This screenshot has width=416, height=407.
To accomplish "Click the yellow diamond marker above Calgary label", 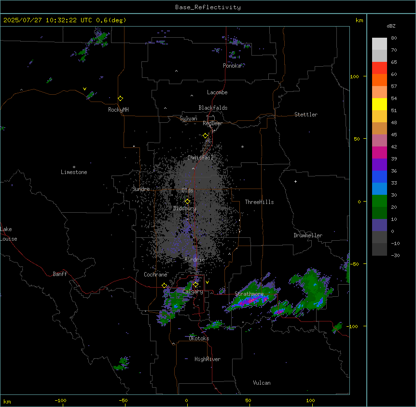I will [195, 285].
